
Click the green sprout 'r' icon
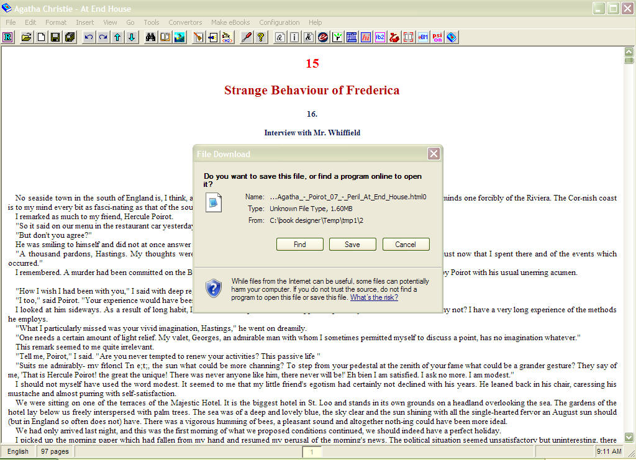pos(337,38)
